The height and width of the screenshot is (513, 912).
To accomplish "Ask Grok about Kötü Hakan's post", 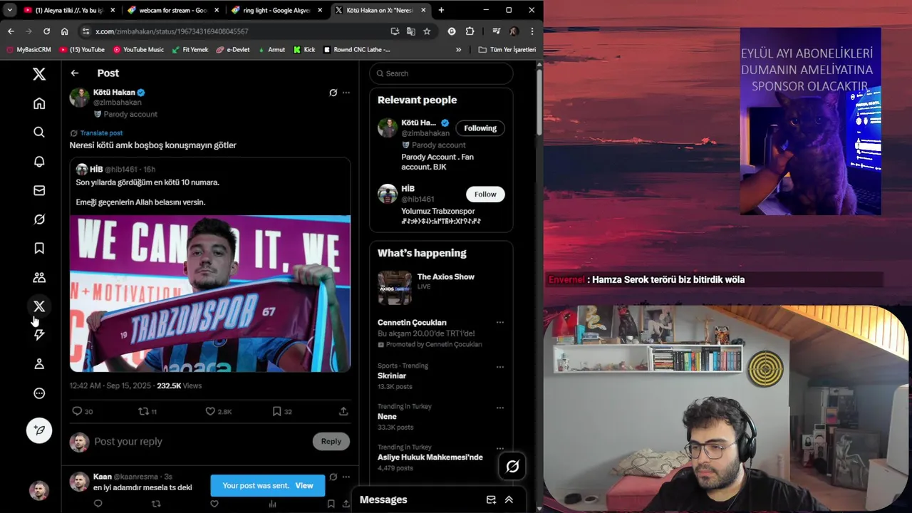I will tap(333, 93).
